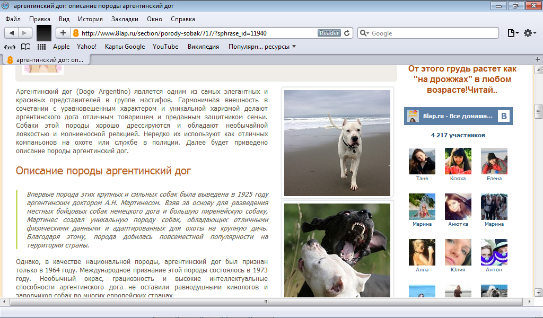Viewport: 543px width, 318px height.
Task: Click heading Описание породы аргентинский дог
Action: (x=103, y=171)
